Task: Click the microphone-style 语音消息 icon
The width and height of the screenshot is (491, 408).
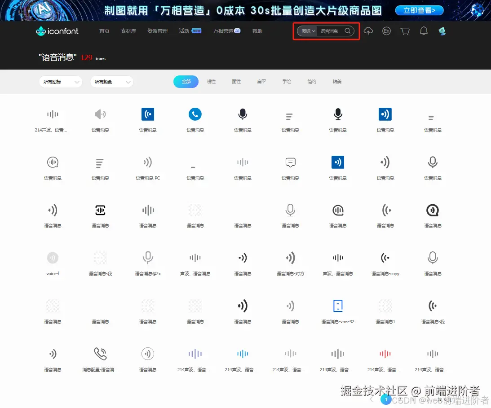Action: click(x=243, y=114)
